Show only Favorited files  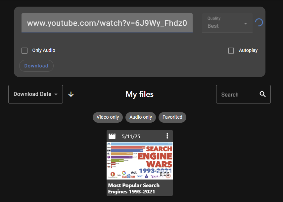(172, 117)
